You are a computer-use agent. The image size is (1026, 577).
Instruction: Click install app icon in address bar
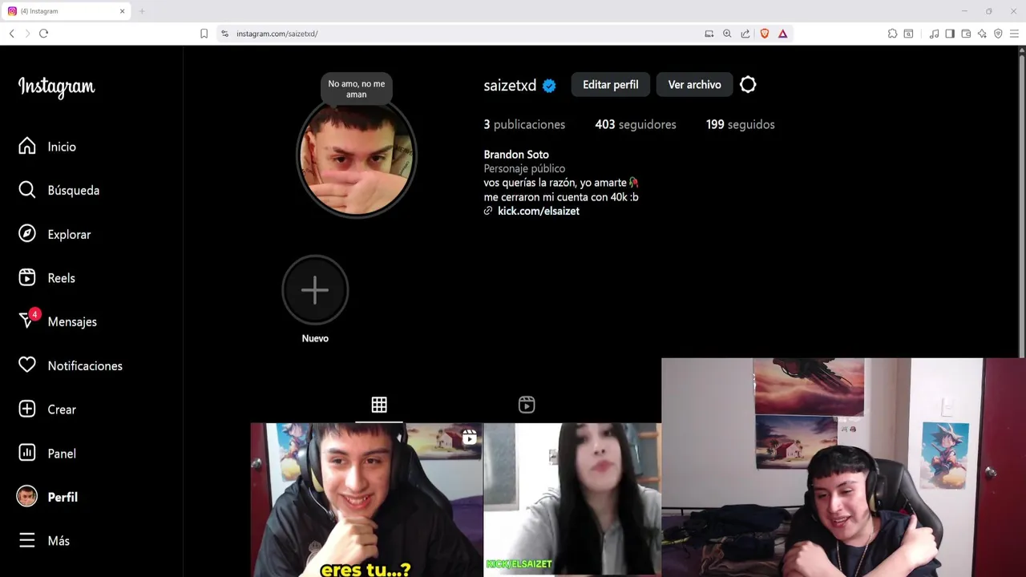pos(709,34)
